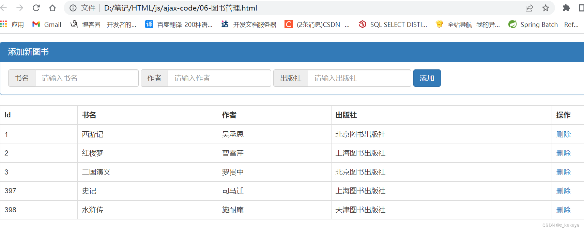Delete the 三国演义 row
584x231 pixels.
point(563,172)
